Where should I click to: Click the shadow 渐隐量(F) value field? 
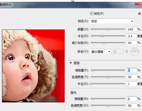tap(132, 70)
